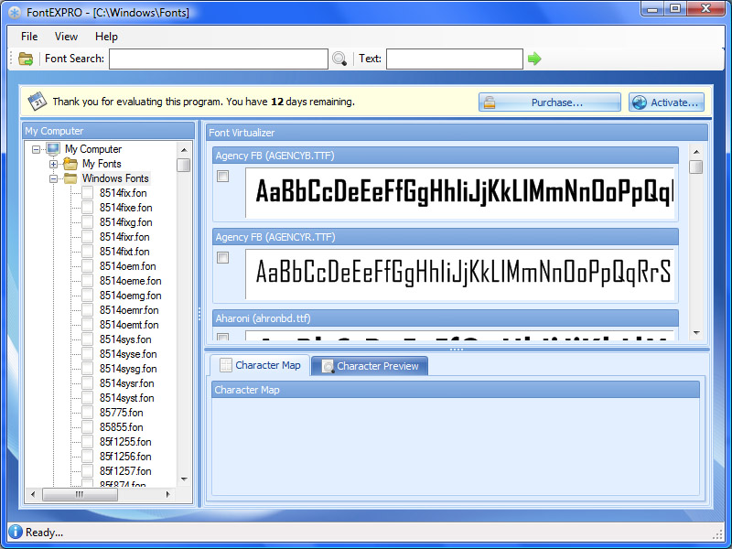Screen dimensions: 732x549
Task: Open the Help menu
Action: 106,37
